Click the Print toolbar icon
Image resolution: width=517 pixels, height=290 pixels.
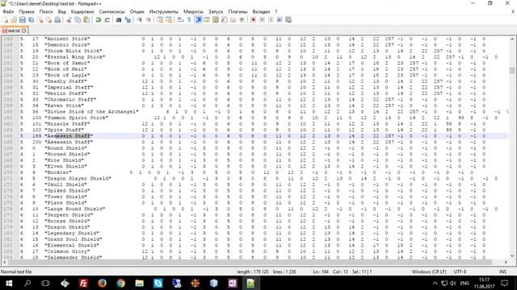coord(57,20)
